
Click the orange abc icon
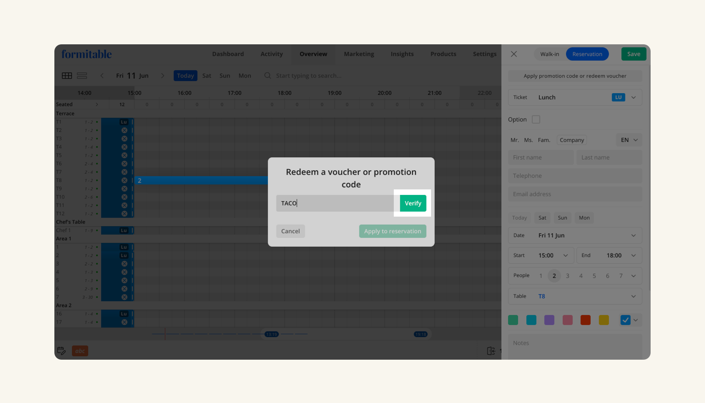(80, 351)
